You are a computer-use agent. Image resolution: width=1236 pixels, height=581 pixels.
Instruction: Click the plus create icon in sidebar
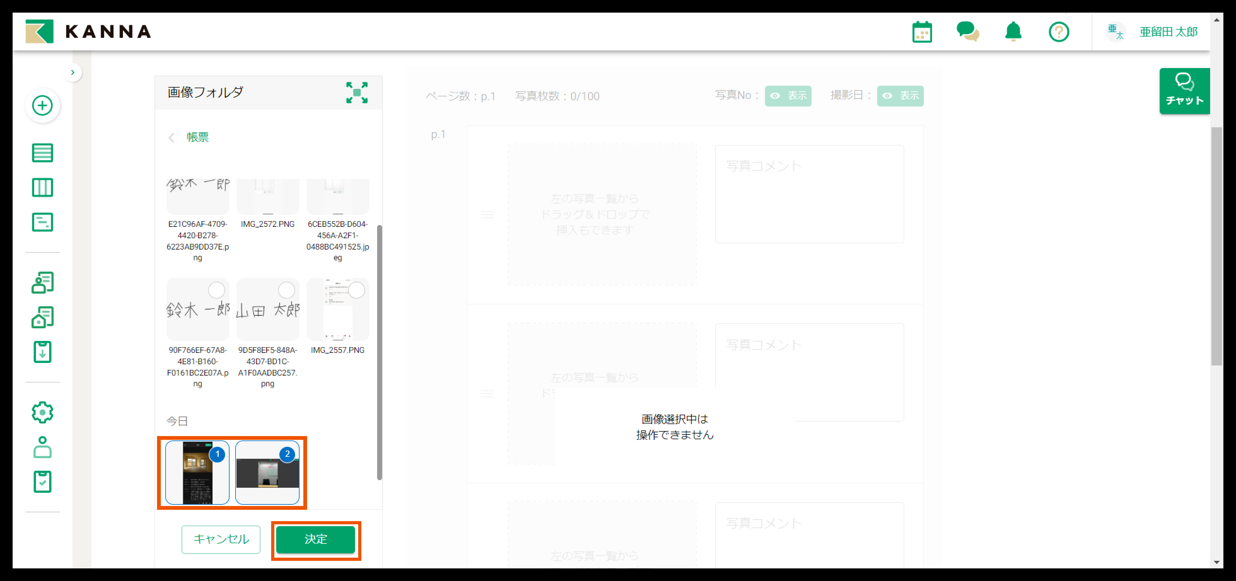coord(42,106)
